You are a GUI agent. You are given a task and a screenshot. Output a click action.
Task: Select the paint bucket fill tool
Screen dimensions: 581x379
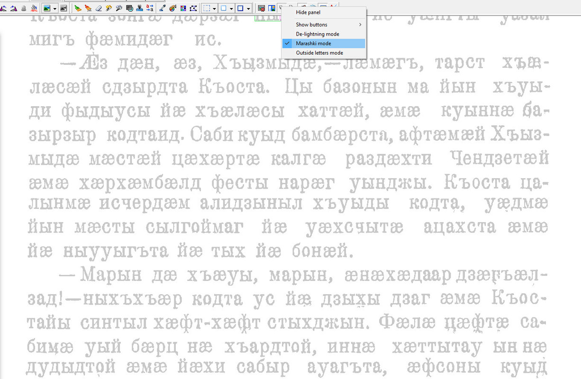(x=34, y=9)
